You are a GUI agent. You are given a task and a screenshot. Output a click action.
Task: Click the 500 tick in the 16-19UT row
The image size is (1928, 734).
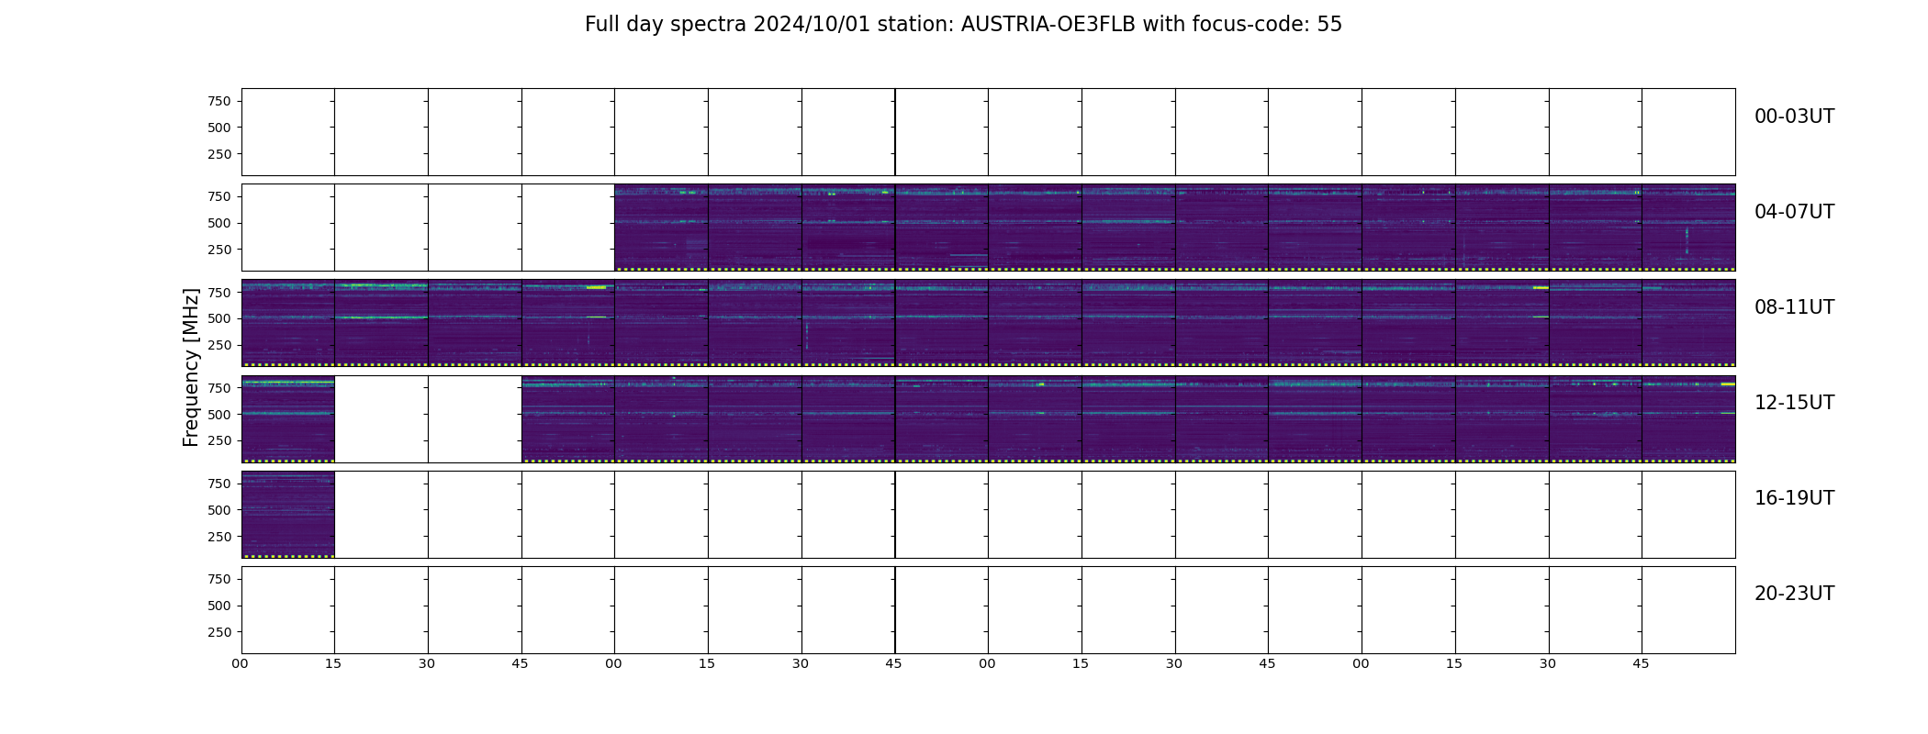click(x=219, y=510)
